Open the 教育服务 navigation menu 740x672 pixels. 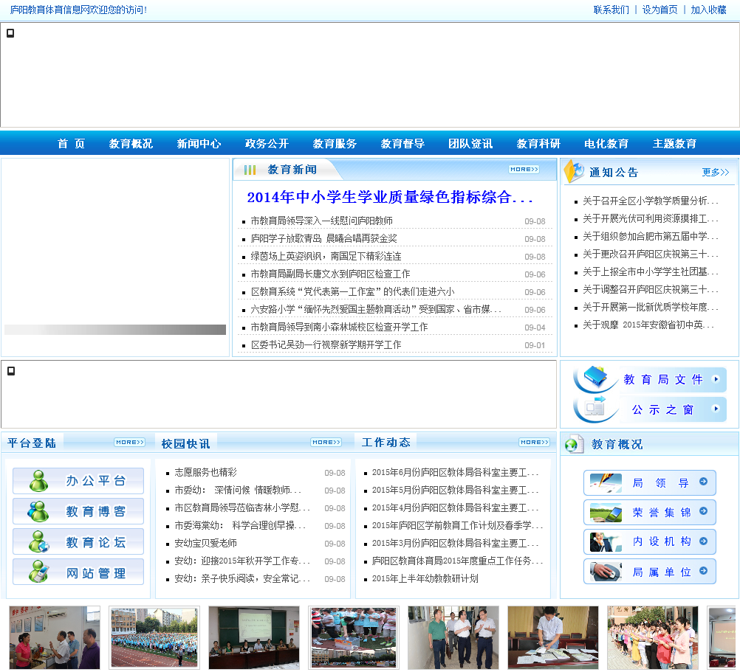click(x=335, y=143)
